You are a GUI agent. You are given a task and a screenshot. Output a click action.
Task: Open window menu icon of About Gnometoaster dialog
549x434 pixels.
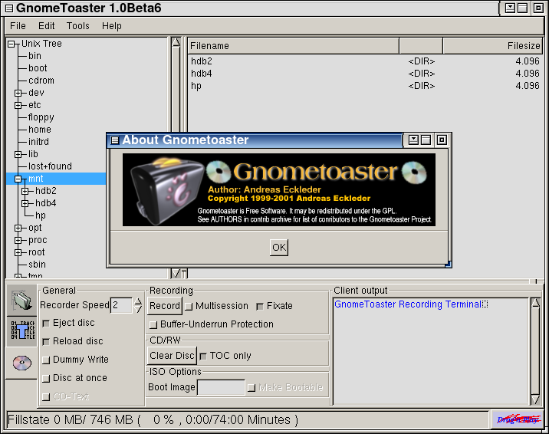115,140
